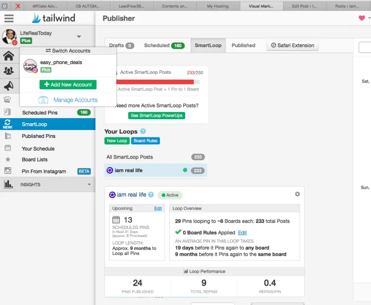Click the Published Pins icon
The width and height of the screenshot is (371, 305).
point(8,136)
